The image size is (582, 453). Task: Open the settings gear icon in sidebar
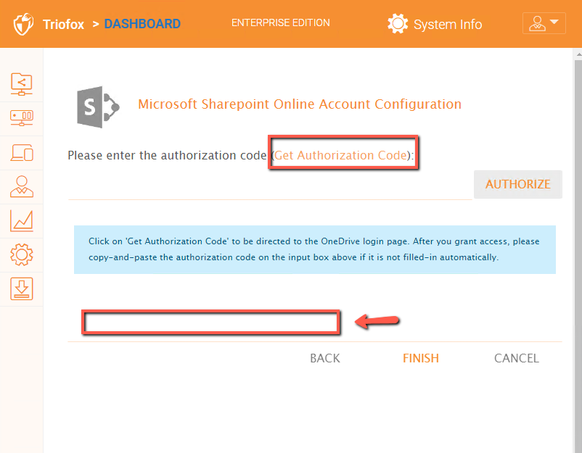point(22,254)
